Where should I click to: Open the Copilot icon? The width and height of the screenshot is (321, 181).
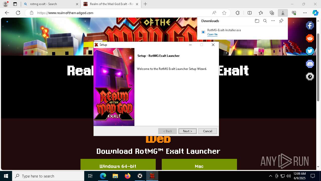(x=315, y=13)
